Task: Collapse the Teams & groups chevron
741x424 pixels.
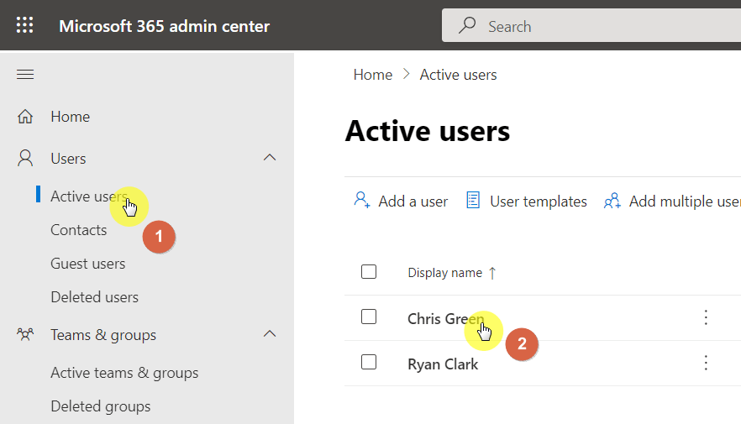Action: click(270, 334)
